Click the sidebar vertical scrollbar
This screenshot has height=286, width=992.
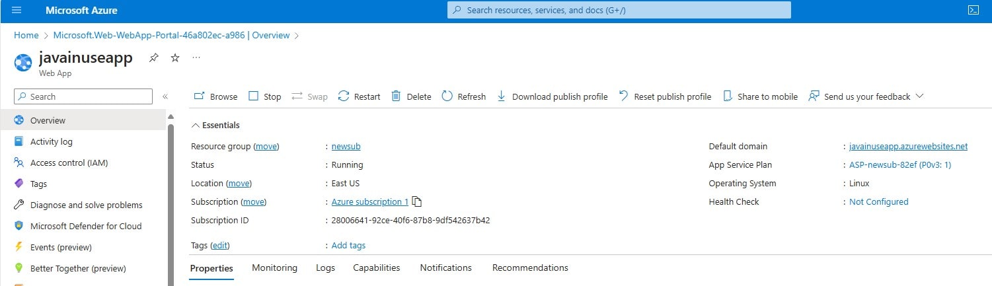click(171, 204)
